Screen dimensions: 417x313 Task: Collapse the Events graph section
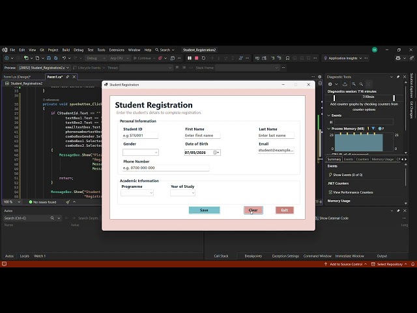(329, 115)
